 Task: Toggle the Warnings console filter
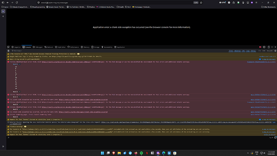(237, 51)
